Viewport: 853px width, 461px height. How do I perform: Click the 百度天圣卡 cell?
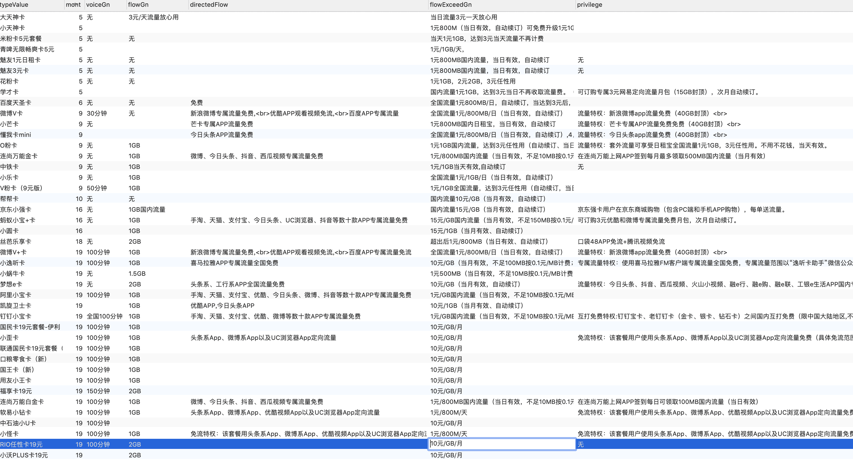[x=15, y=103]
